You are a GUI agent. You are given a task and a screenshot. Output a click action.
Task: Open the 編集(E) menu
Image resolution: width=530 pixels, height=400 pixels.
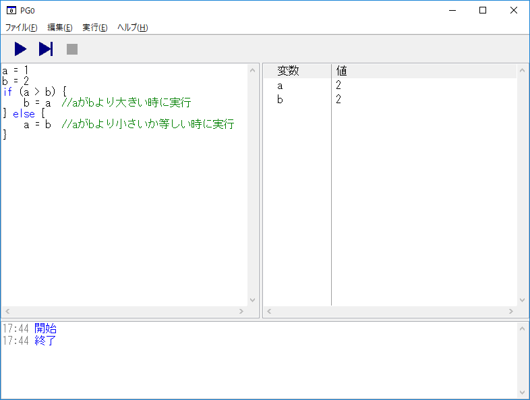tap(60, 28)
